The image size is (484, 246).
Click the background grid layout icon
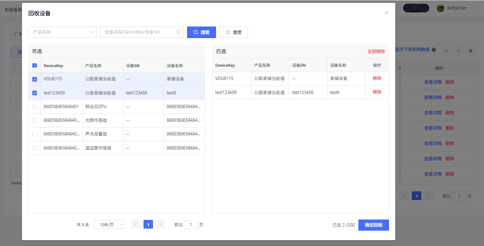pos(470,51)
